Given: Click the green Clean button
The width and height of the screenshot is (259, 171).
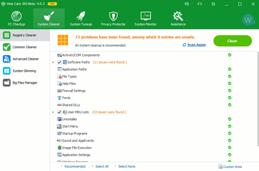Looking at the screenshot, I should [233, 41].
